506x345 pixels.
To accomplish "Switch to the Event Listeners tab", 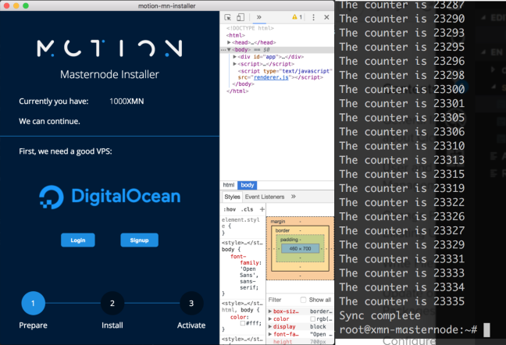I will (x=265, y=197).
